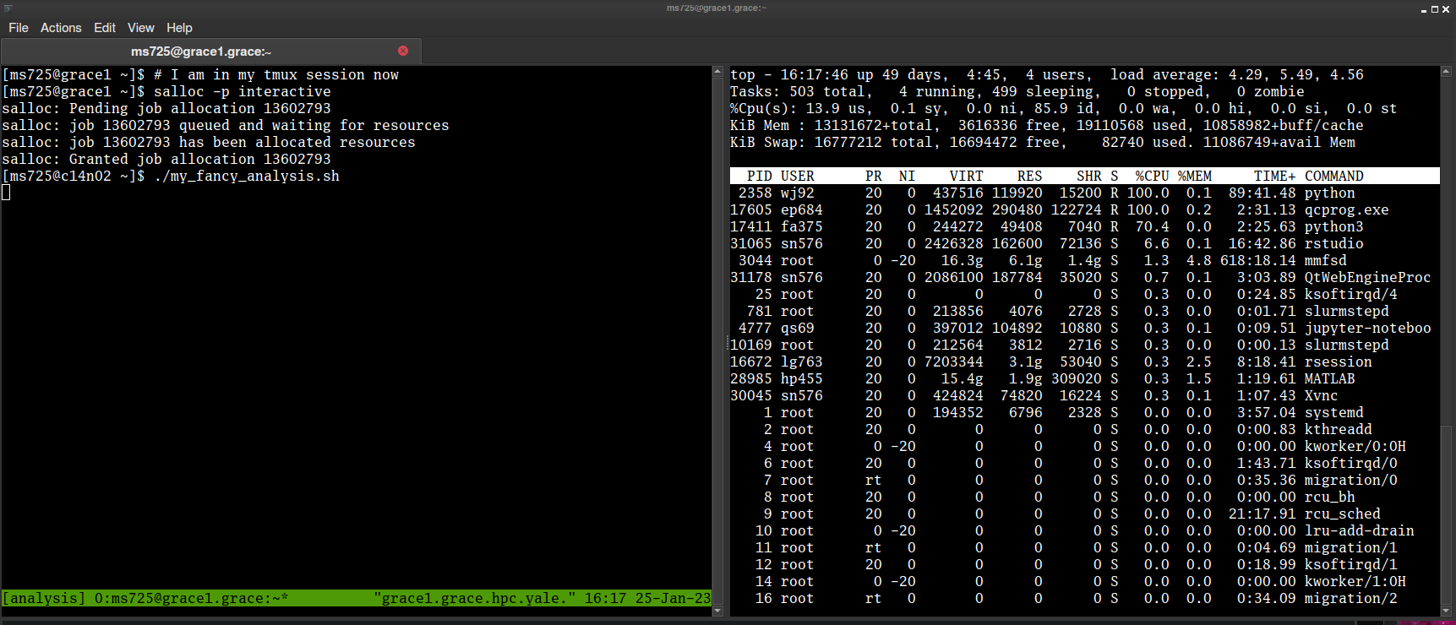
Task: Click the MATLAB process row
Action: 1085,378
